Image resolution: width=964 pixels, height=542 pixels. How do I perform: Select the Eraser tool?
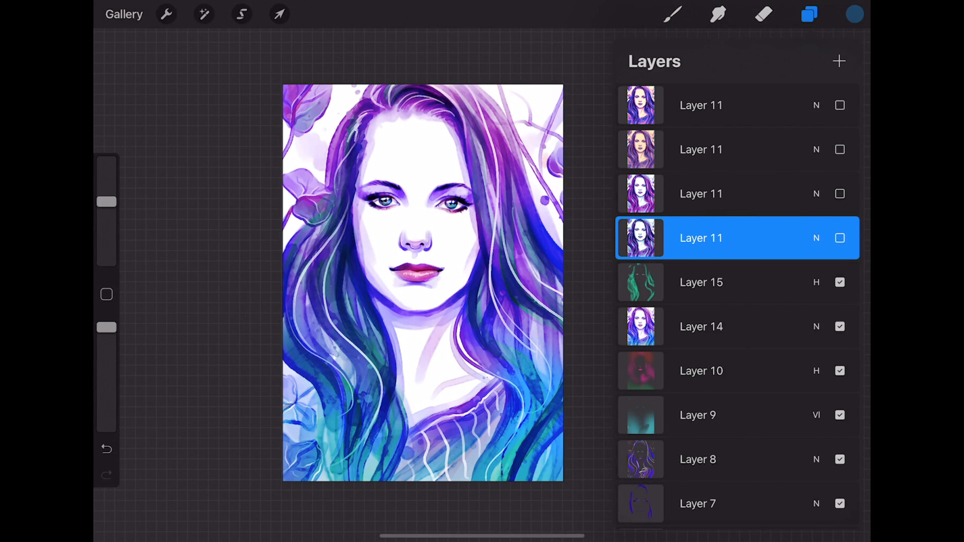[764, 14]
